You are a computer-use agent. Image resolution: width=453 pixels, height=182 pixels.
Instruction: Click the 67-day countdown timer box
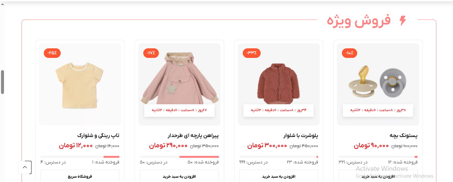179,110
